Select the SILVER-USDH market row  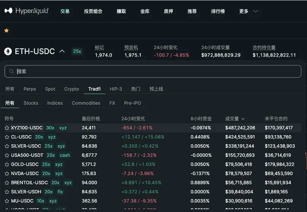(x=153, y=192)
